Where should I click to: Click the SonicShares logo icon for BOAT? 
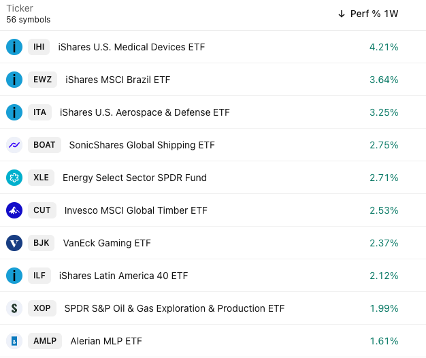pos(14,145)
